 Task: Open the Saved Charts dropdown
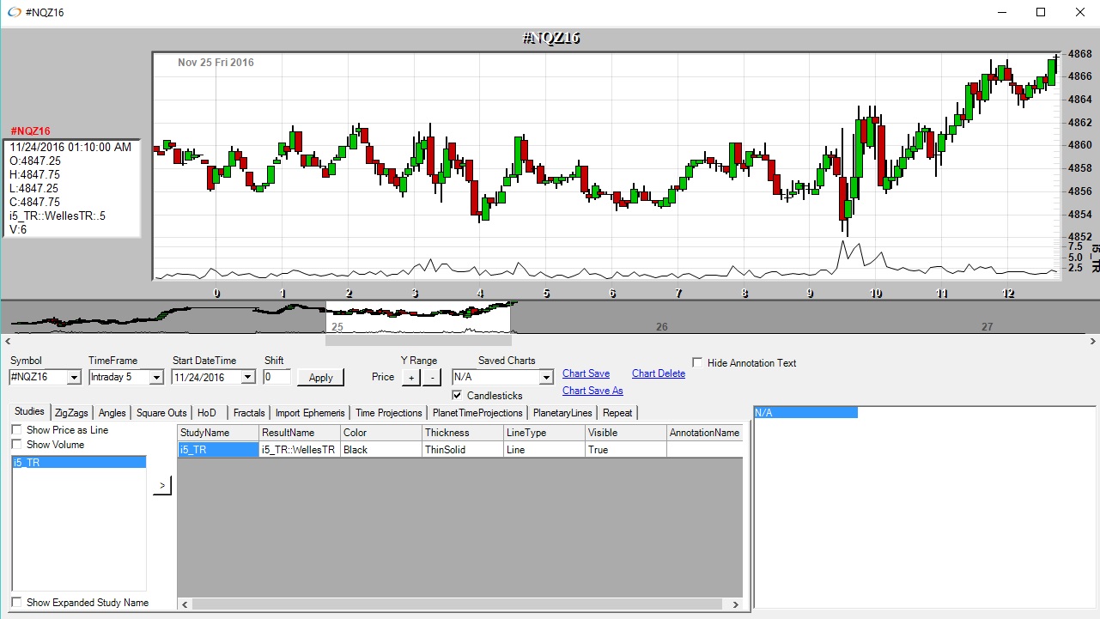[545, 378]
